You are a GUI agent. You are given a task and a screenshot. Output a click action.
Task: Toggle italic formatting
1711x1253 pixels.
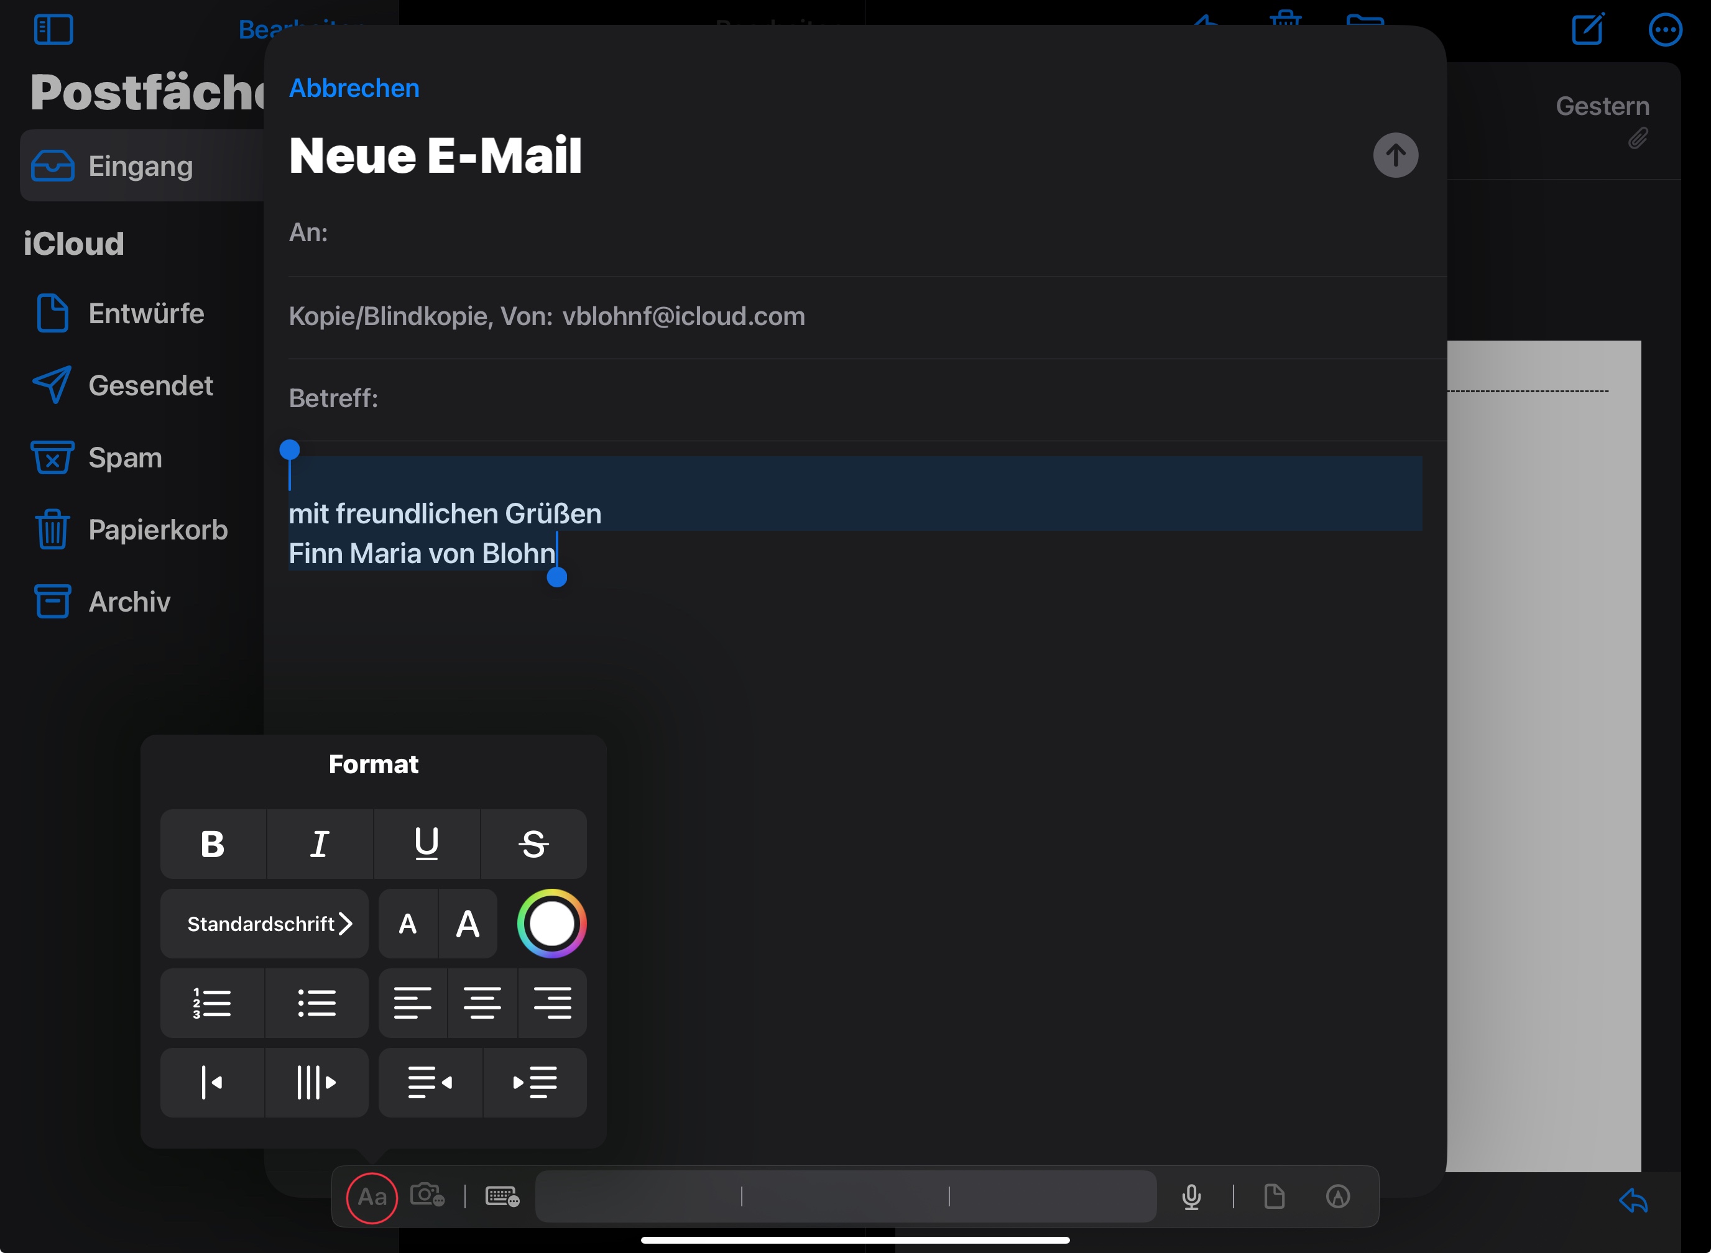click(x=320, y=844)
